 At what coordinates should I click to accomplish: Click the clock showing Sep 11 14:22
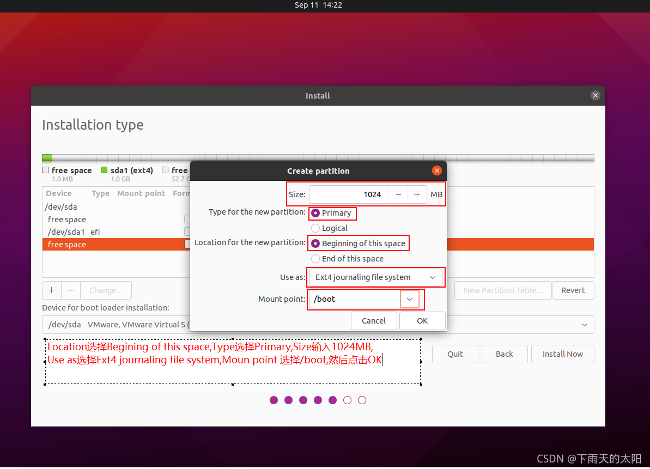[x=318, y=5]
